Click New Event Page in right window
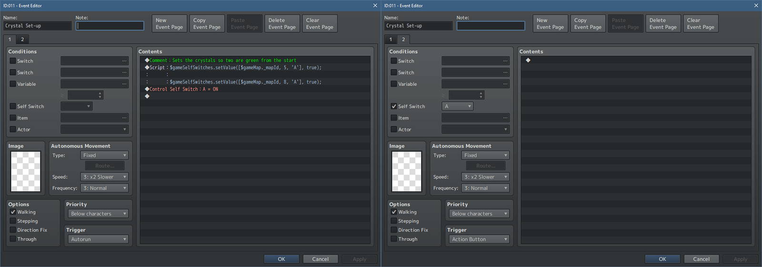The image size is (762, 267). pos(550,24)
